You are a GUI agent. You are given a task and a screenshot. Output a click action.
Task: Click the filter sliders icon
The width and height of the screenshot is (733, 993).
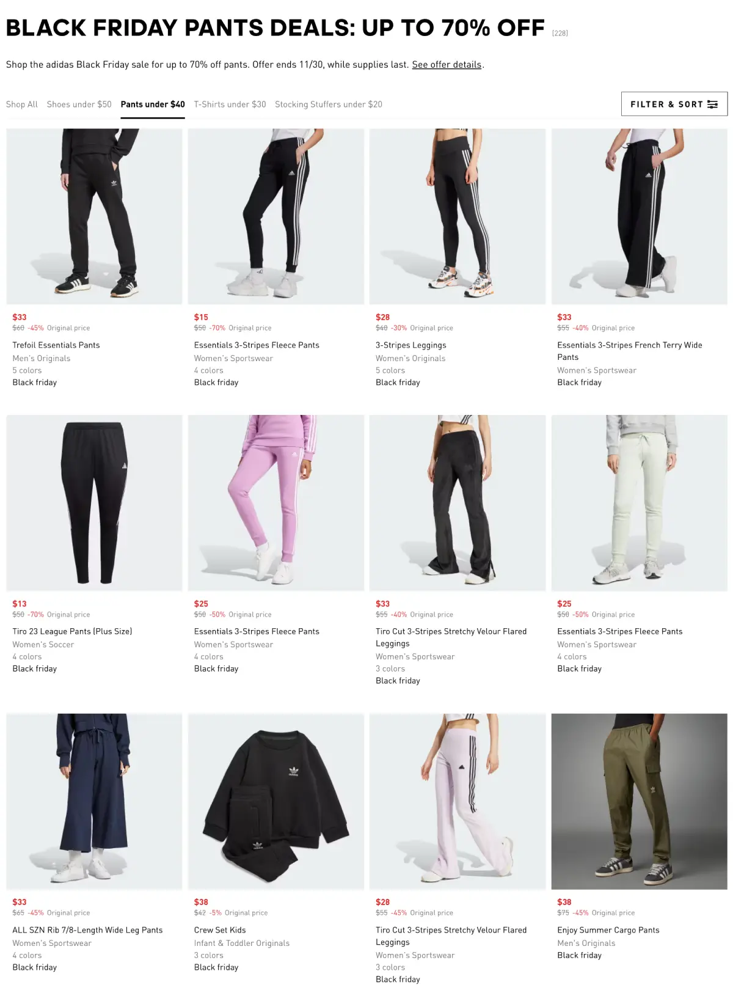point(712,104)
